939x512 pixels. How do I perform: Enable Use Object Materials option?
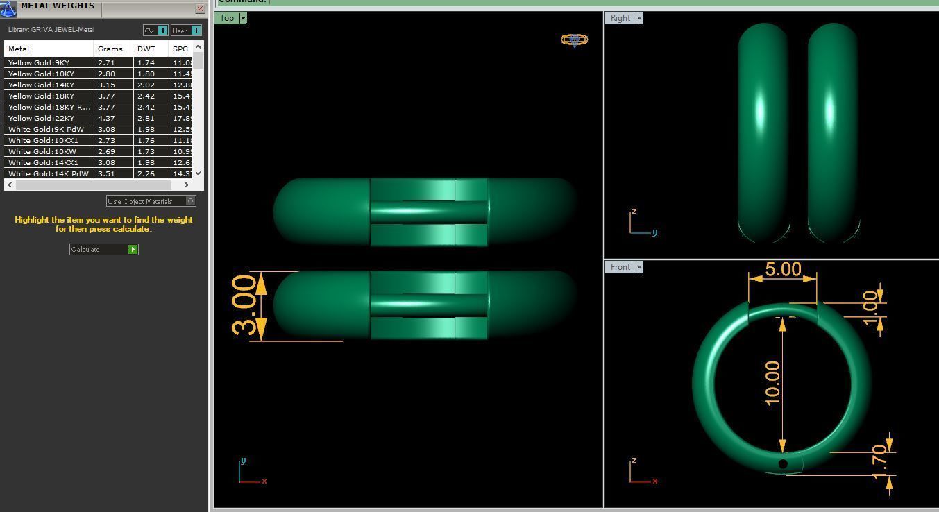191,201
